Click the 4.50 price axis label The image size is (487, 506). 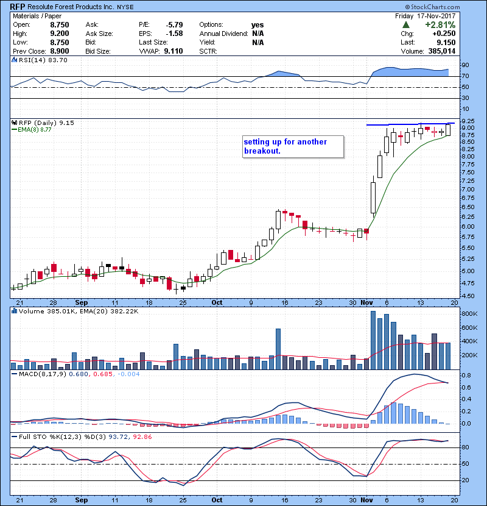[x=468, y=296]
